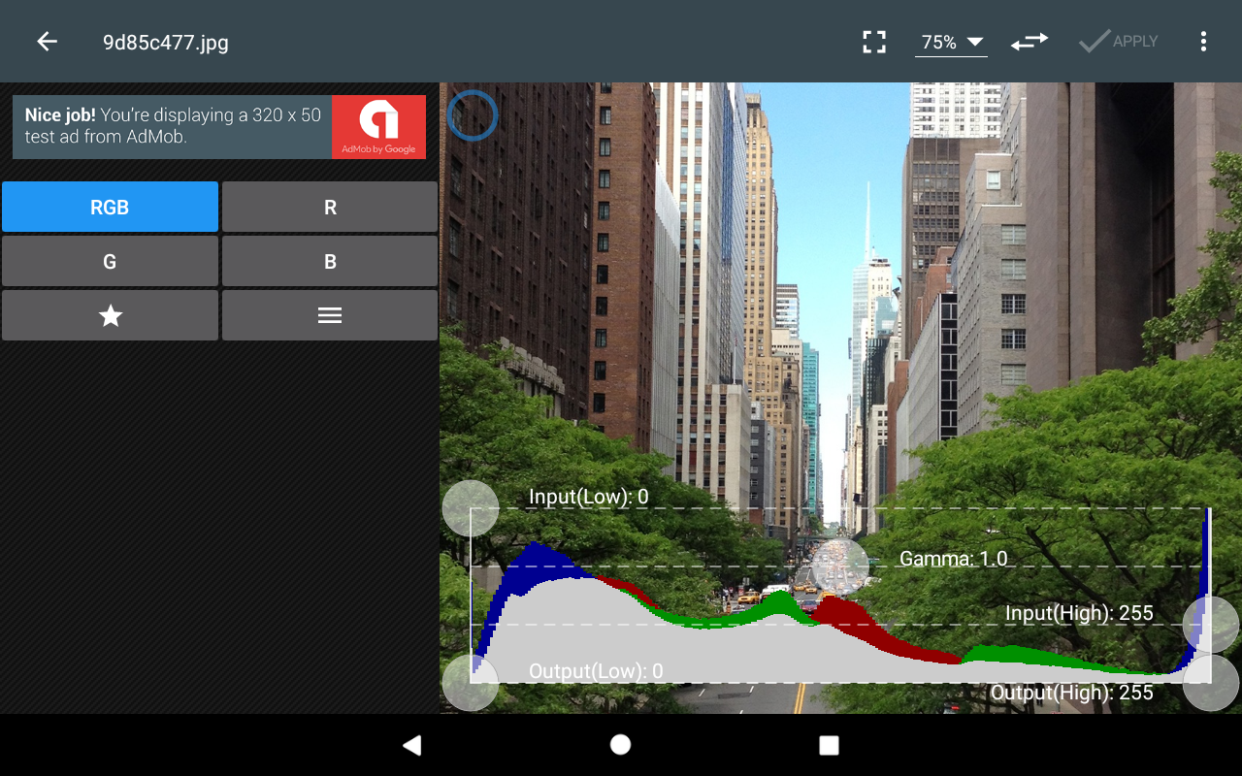Switch to the B channel
The image size is (1242, 776).
point(330,261)
